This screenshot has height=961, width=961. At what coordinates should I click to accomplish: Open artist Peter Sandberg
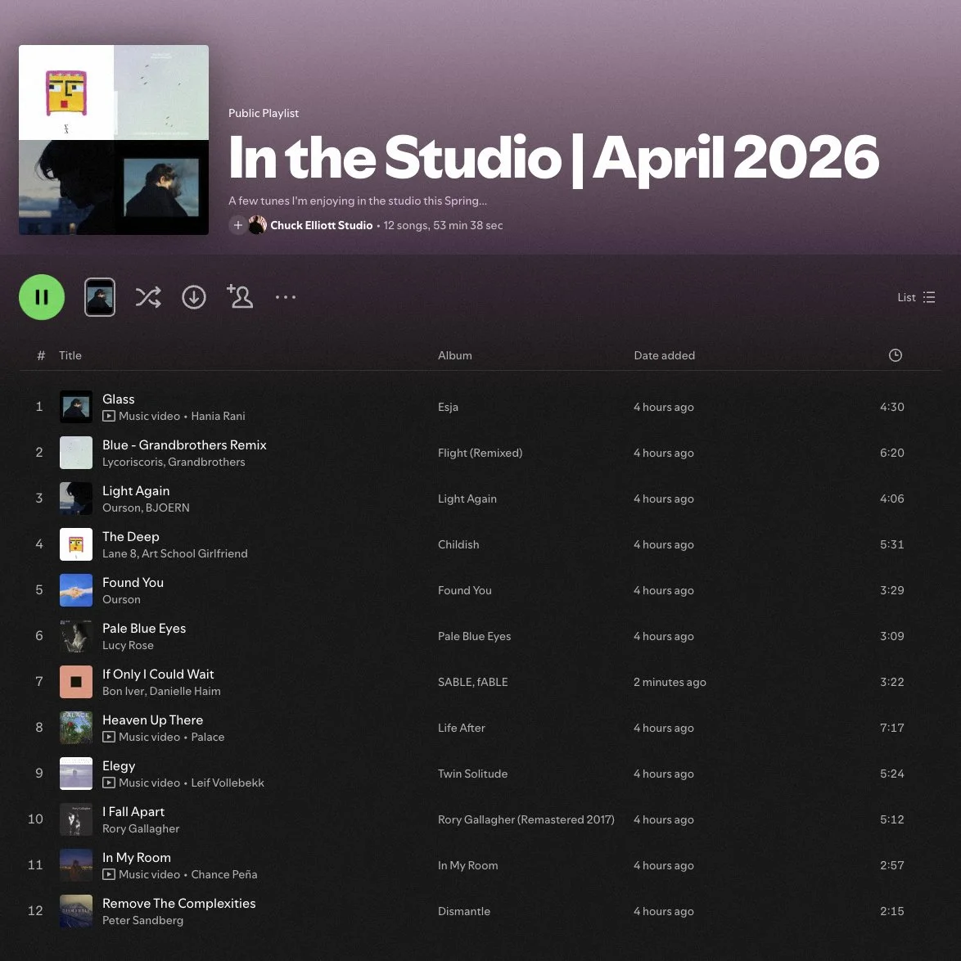pos(142,921)
